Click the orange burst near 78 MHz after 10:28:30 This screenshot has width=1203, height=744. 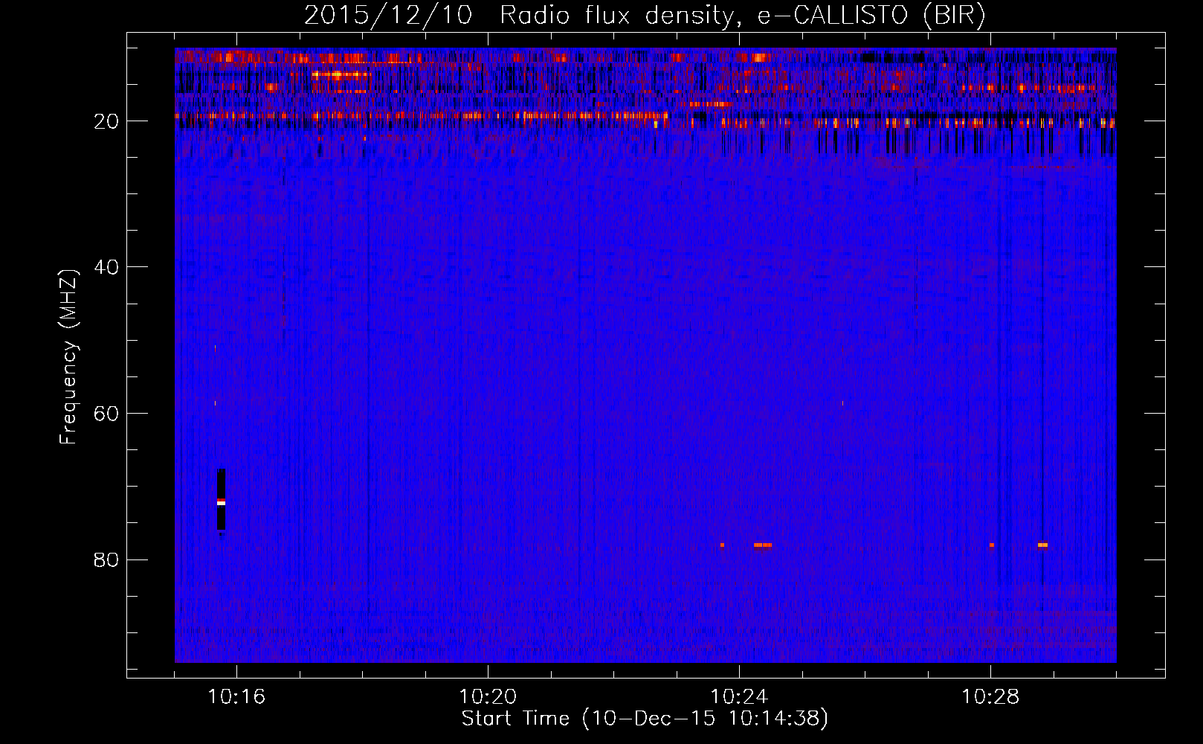pyautogui.click(x=1042, y=545)
